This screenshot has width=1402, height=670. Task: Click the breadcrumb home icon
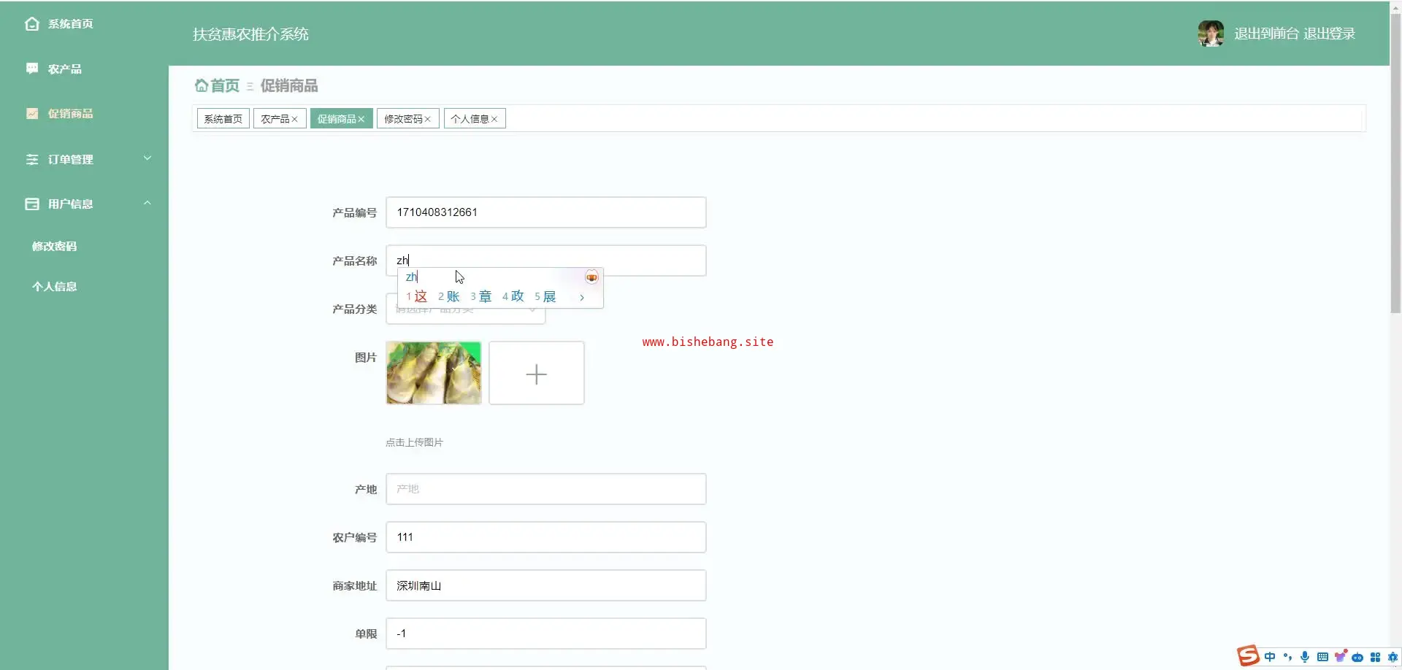click(202, 85)
